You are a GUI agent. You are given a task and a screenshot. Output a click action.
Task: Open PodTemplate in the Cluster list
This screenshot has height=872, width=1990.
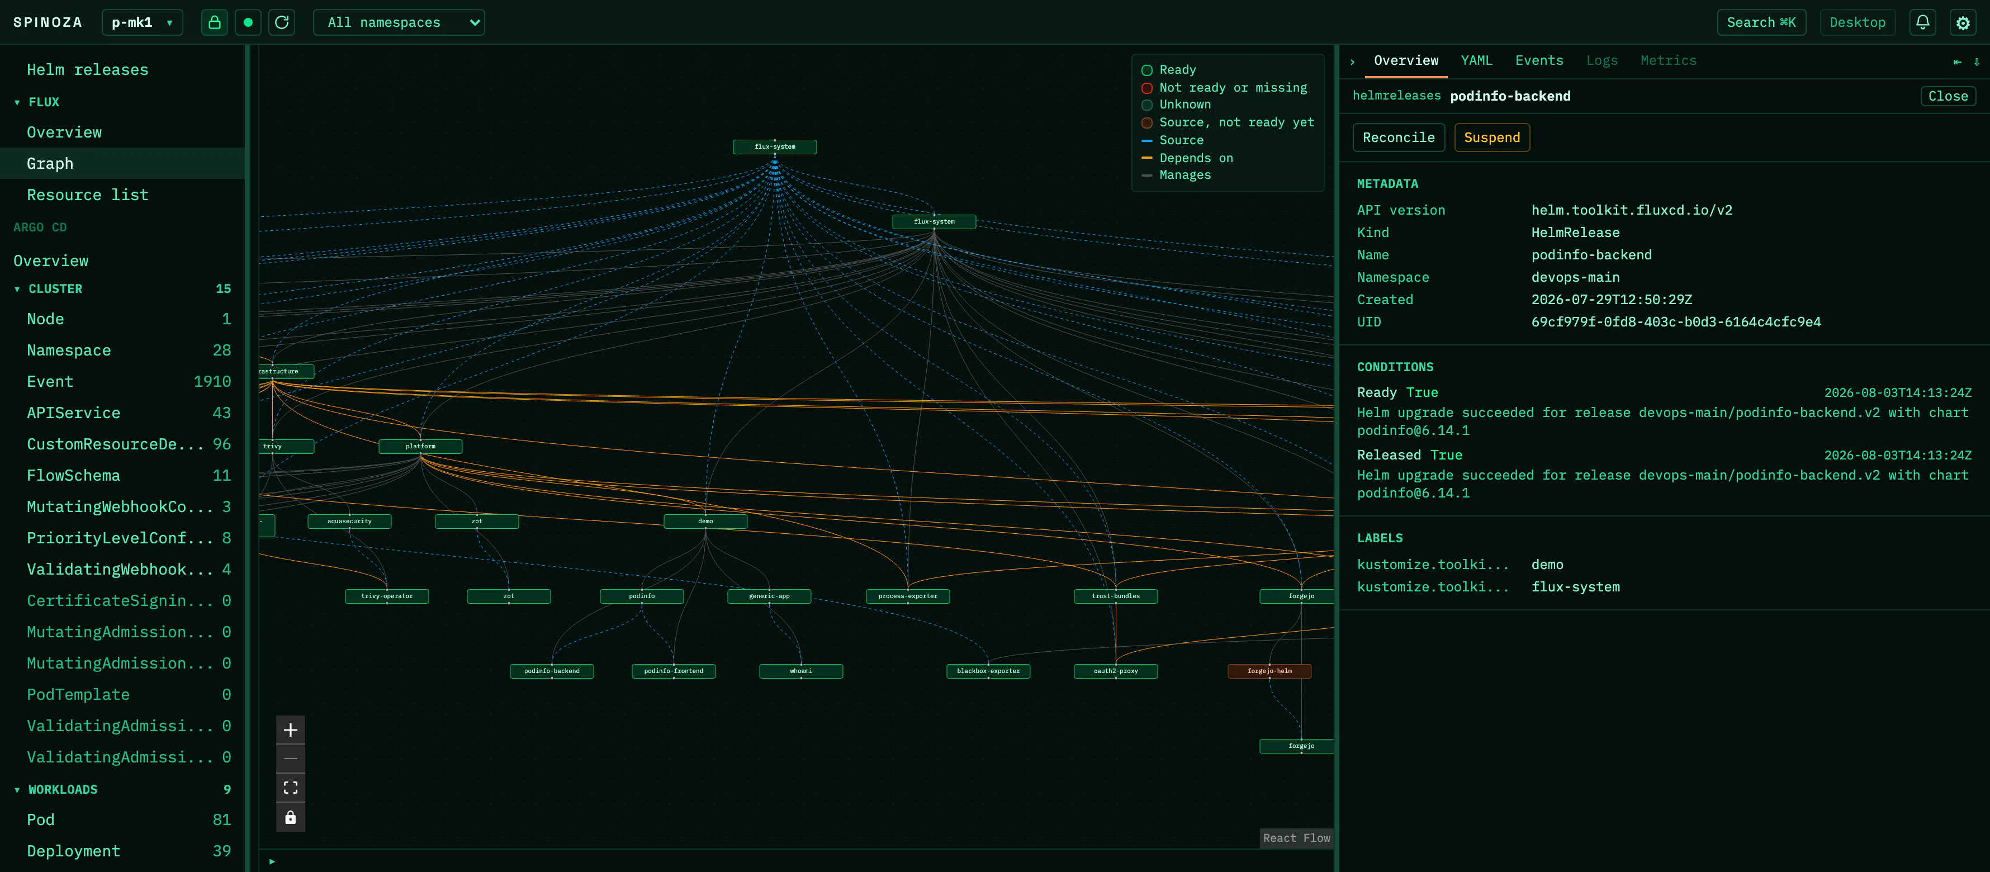click(122, 694)
